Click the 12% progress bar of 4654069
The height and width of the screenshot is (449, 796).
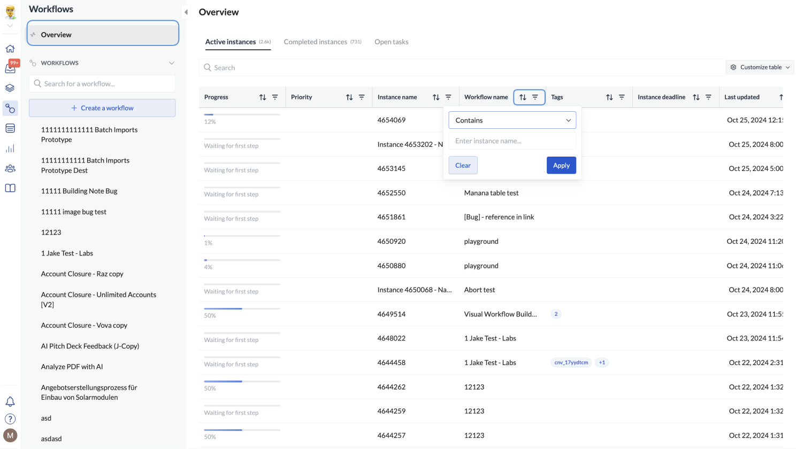[242, 114]
